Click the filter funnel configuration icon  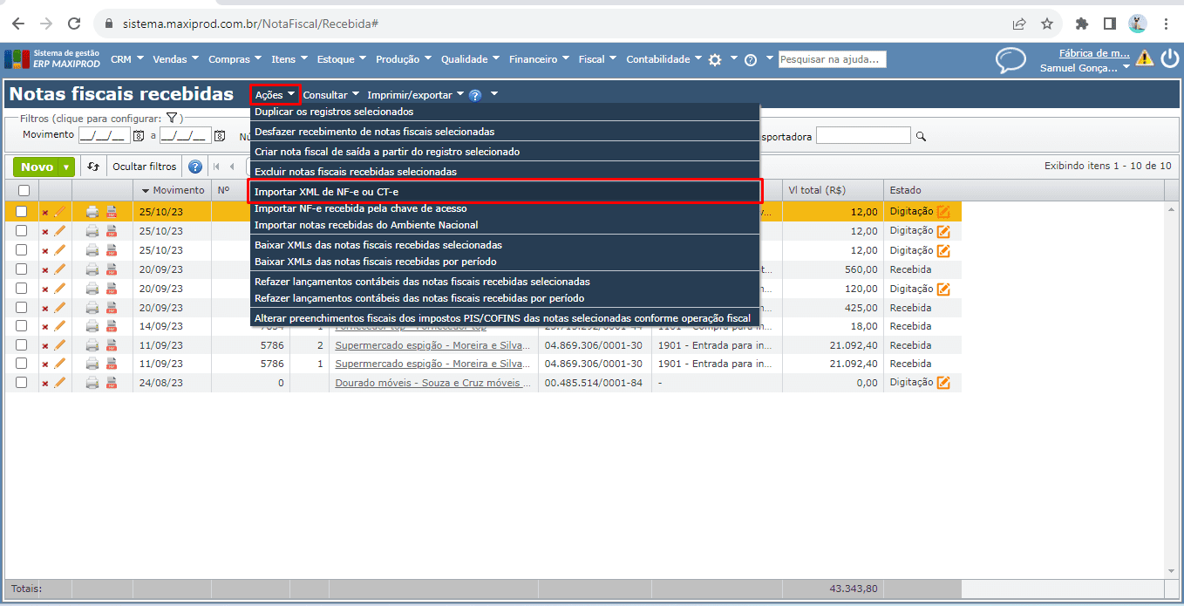172,118
